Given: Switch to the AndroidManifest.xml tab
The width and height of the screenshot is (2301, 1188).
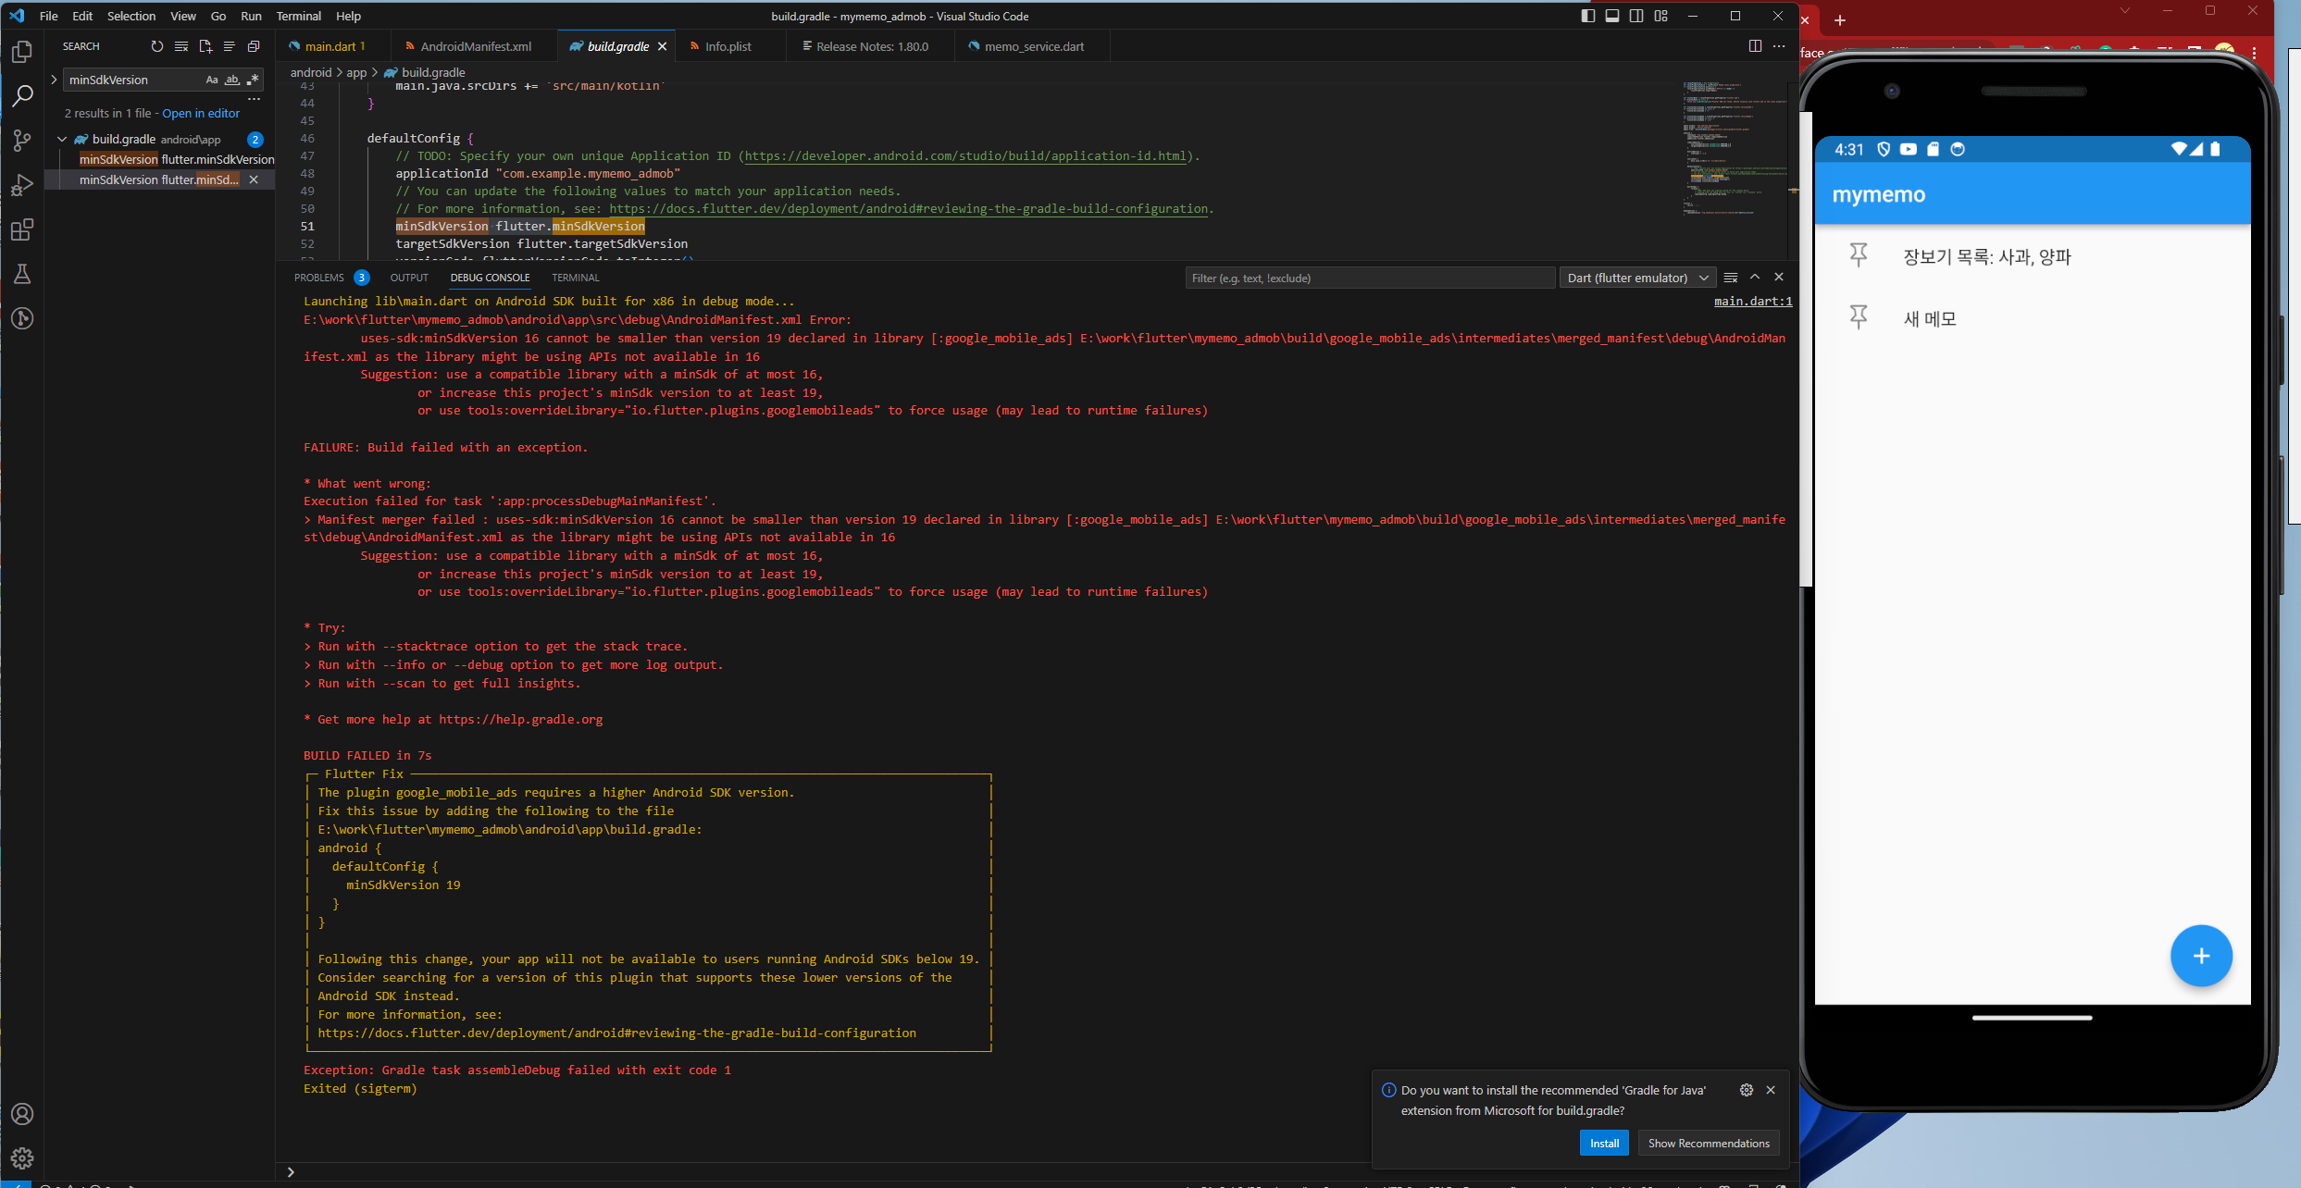Looking at the screenshot, I should click(475, 46).
